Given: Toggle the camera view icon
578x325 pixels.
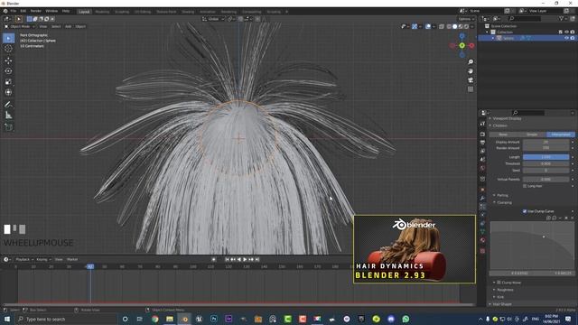Looking at the screenshot, I should (471, 80).
